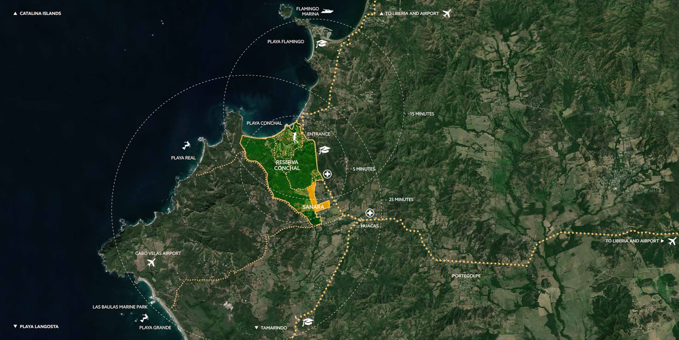Click 'TO LIBERIA AND AIRPORT' at top
The width and height of the screenshot is (679, 340).
click(x=412, y=13)
